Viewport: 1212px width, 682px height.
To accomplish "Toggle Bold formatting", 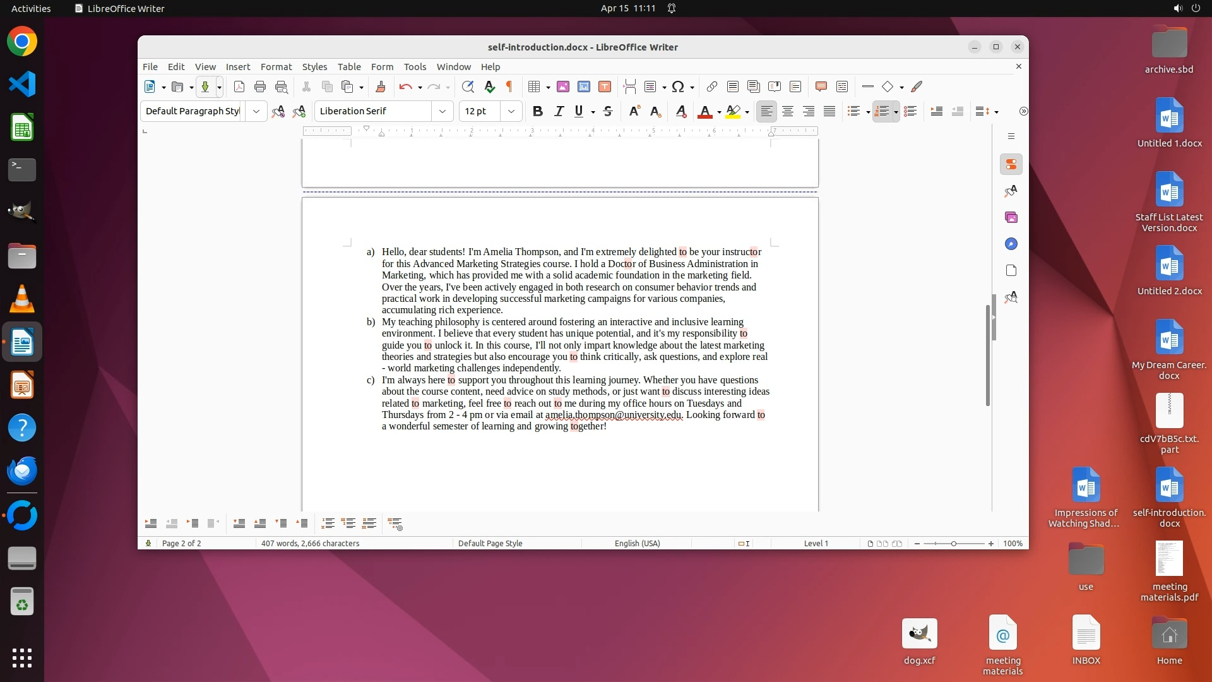I will tap(537, 111).
